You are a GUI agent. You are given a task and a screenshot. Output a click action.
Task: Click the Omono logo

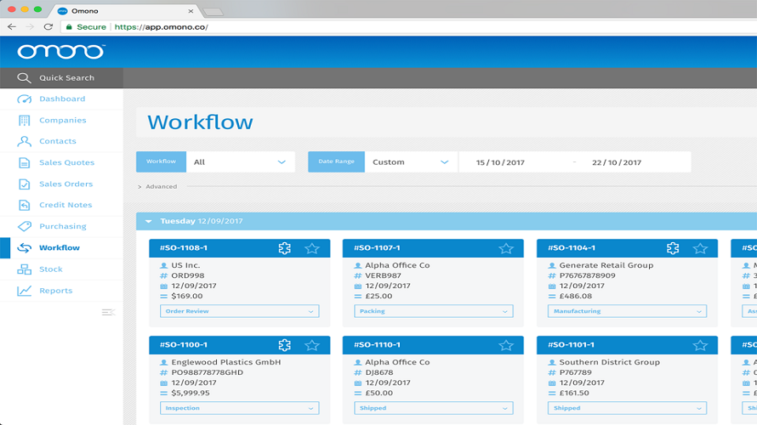(x=61, y=52)
